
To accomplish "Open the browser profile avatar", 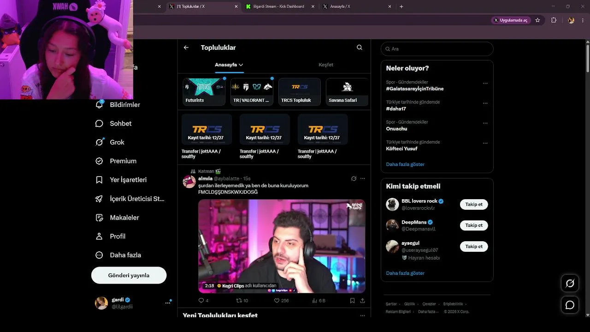I will coord(571,20).
